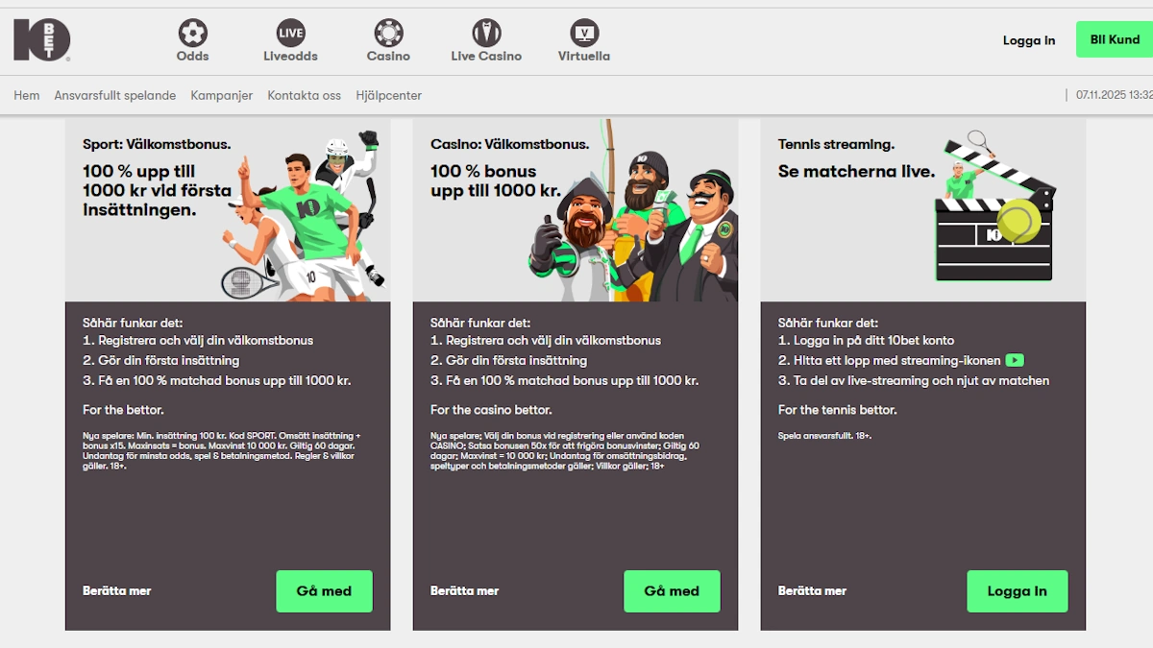Select the Casino chip icon
Viewport: 1153px width, 648px height.
pyautogui.click(x=388, y=34)
